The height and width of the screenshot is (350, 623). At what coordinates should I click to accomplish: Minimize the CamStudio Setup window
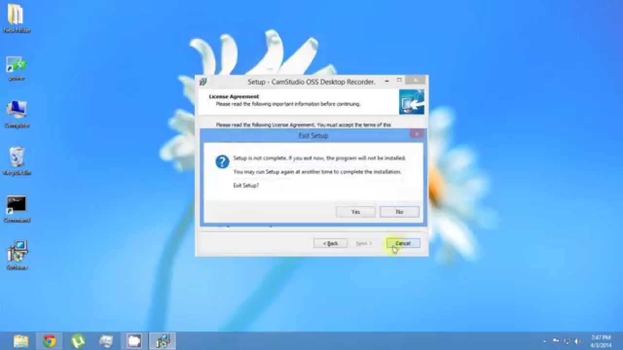tap(387, 81)
